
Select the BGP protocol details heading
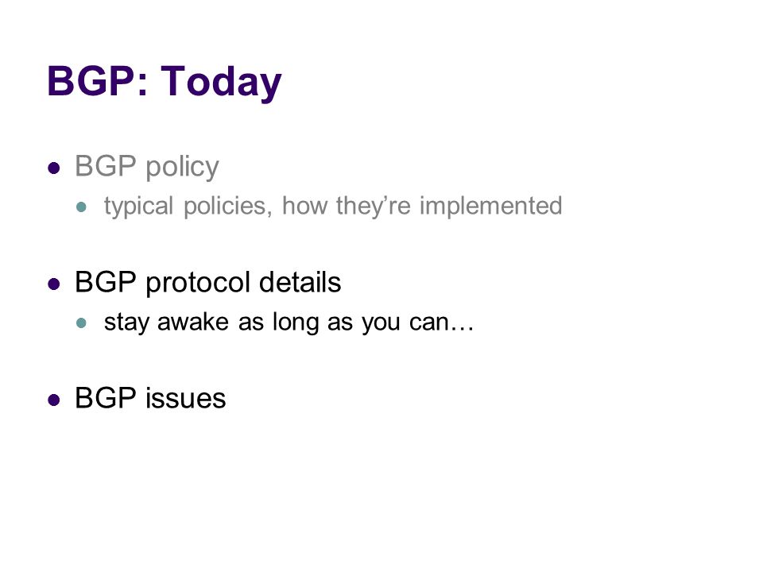click(207, 283)
